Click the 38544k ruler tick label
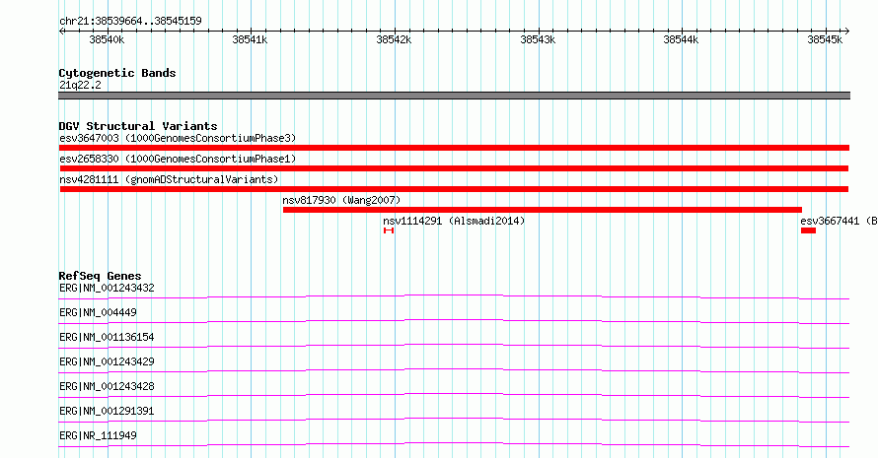 pos(681,39)
